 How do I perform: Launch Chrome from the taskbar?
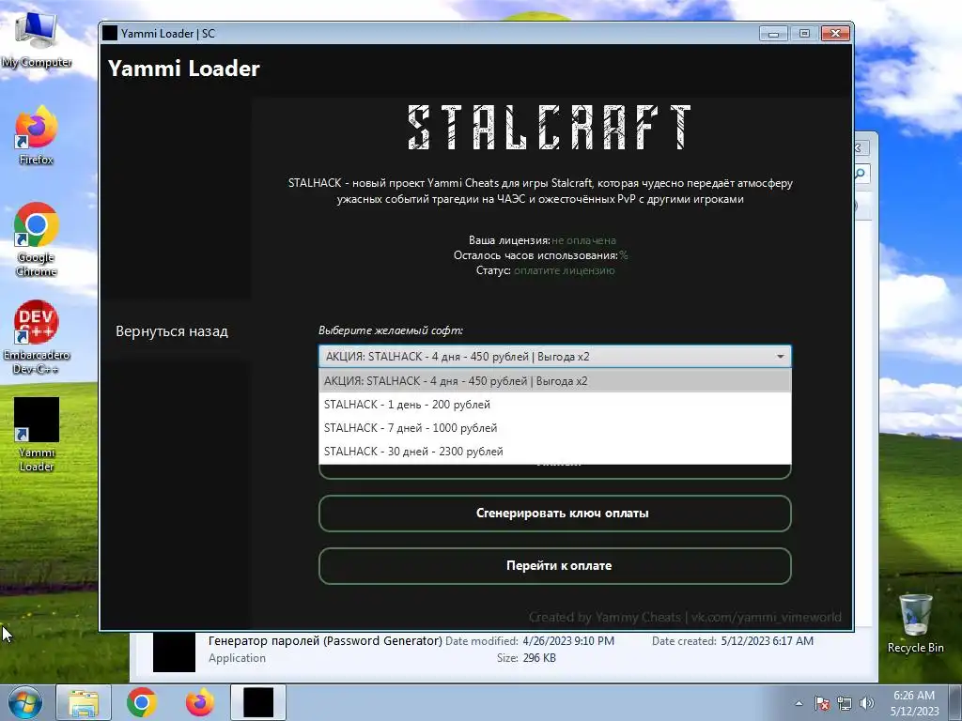(x=142, y=702)
